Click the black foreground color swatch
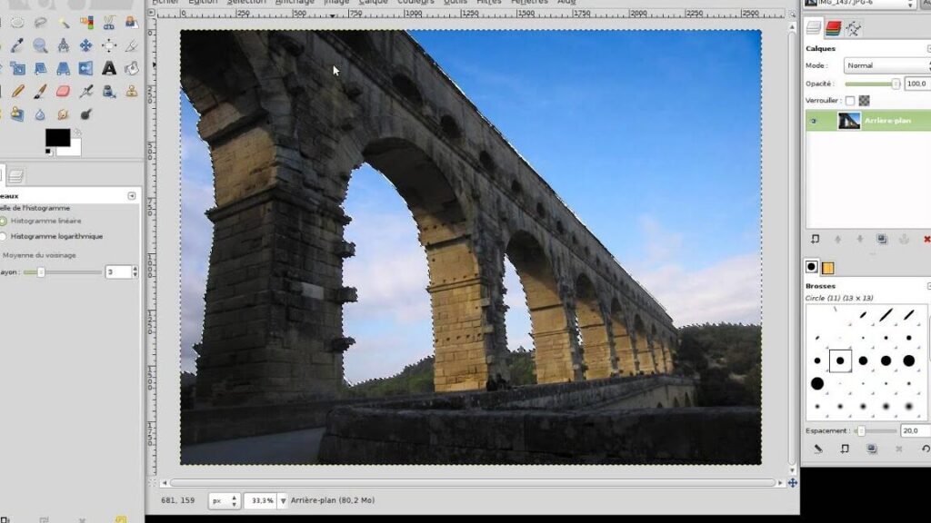Image resolution: width=931 pixels, height=523 pixels. [x=57, y=138]
